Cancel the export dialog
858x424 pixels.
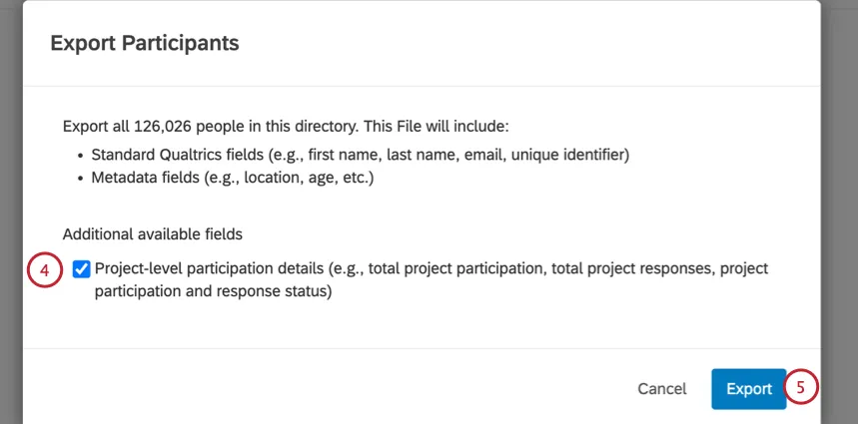click(661, 389)
